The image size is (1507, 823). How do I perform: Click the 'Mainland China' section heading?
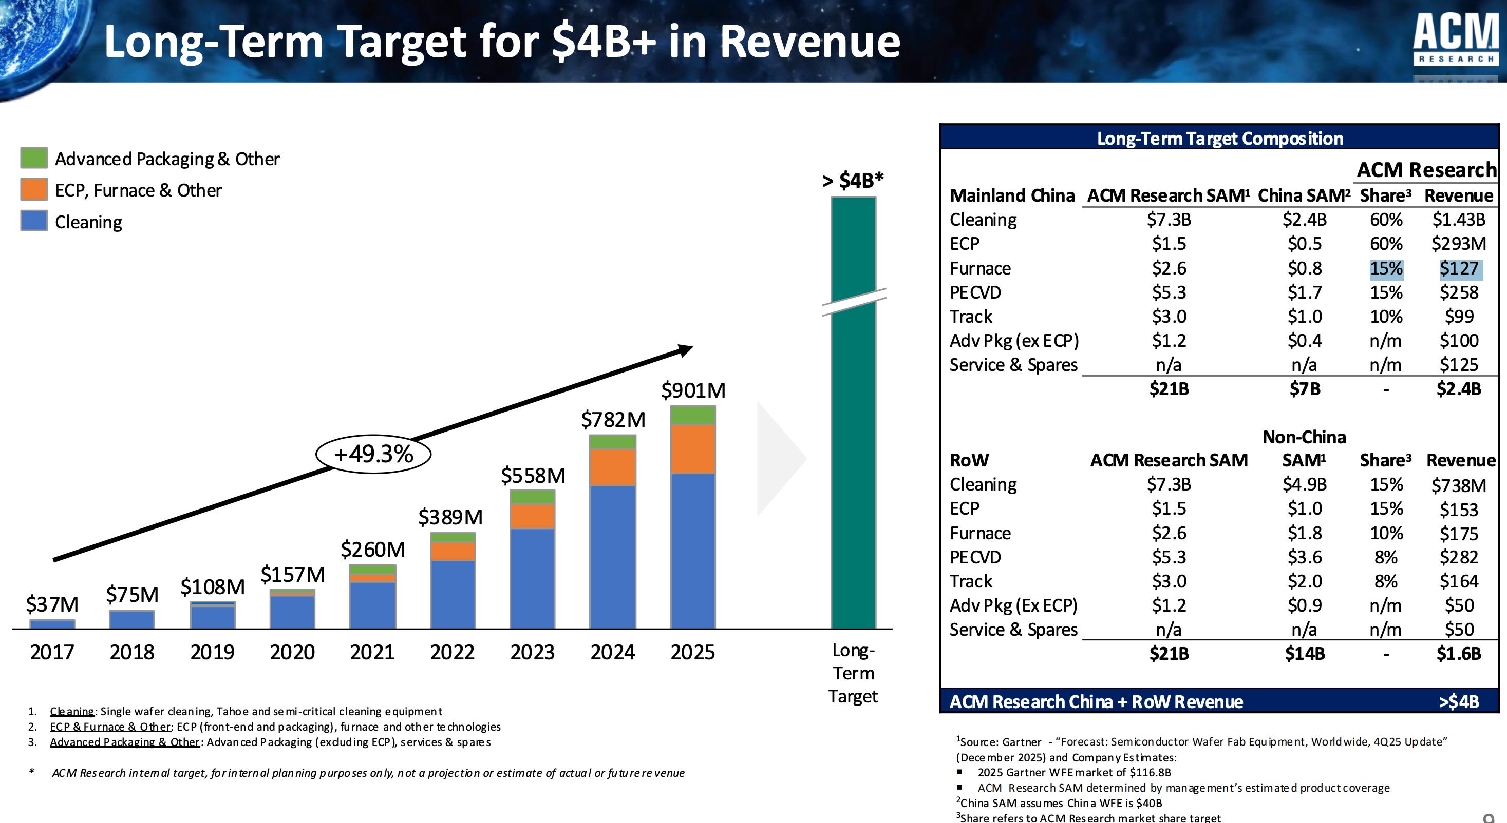pos(1012,195)
